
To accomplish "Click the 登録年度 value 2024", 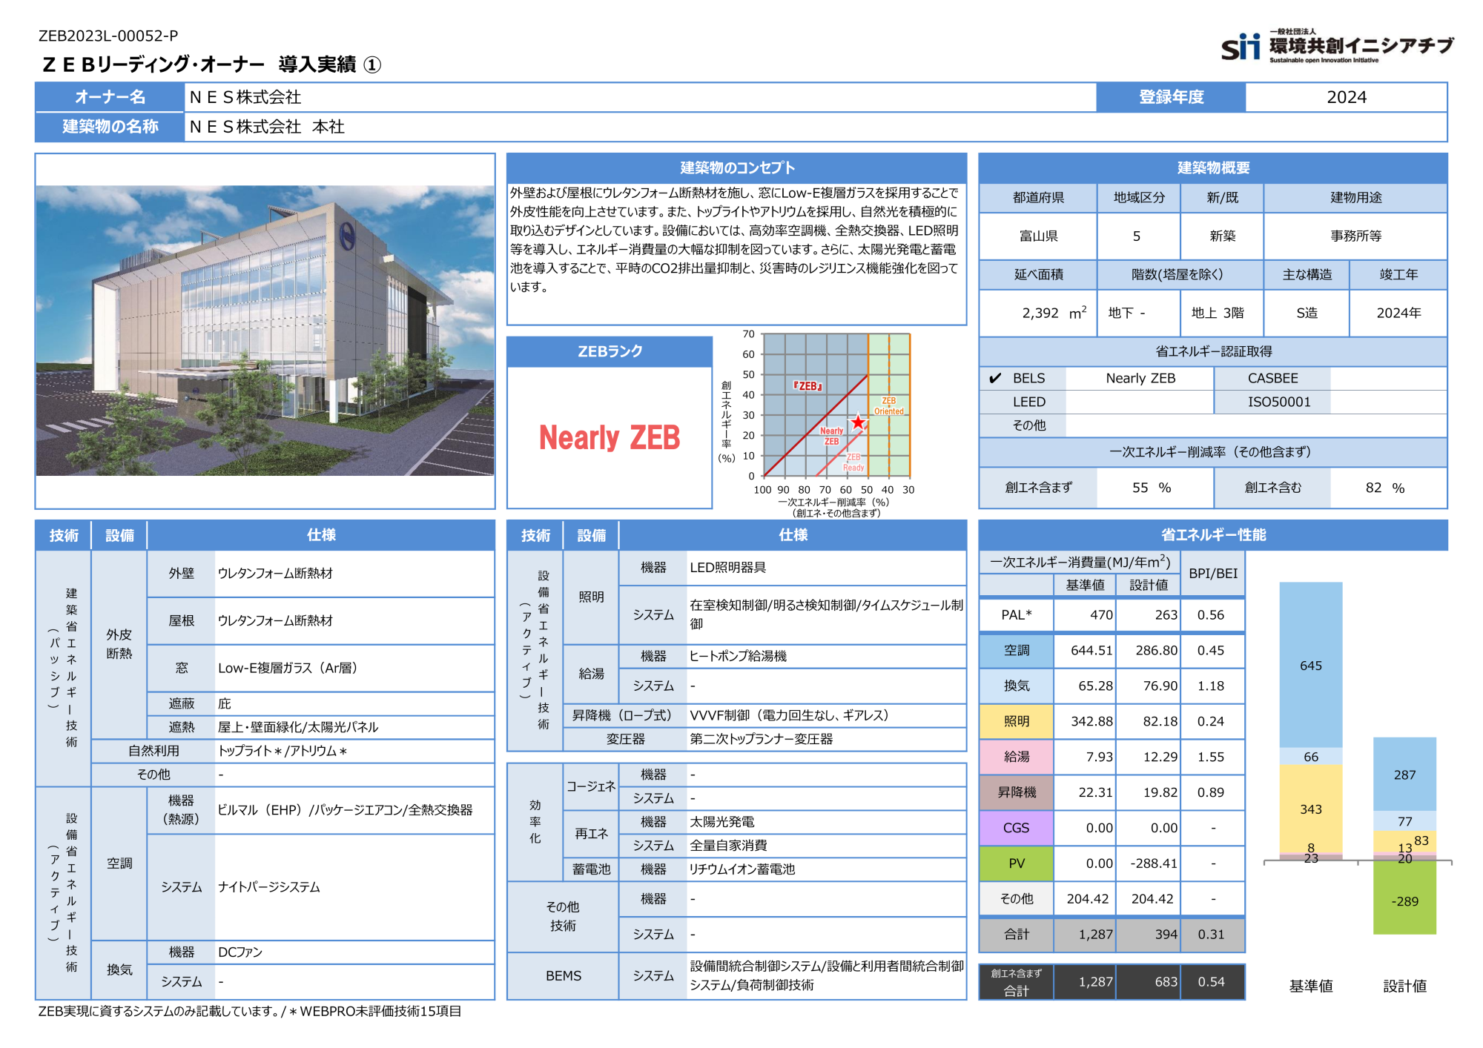I will pyautogui.click(x=1346, y=97).
